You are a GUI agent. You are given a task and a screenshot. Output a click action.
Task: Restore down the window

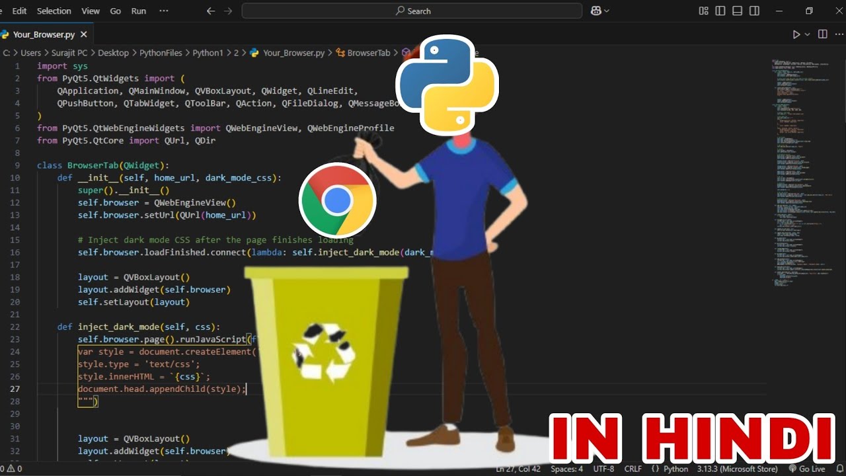[809, 11]
